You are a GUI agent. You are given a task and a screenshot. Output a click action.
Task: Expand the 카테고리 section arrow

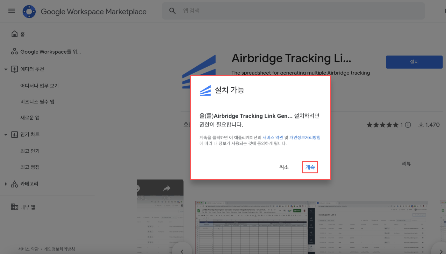pos(5,184)
